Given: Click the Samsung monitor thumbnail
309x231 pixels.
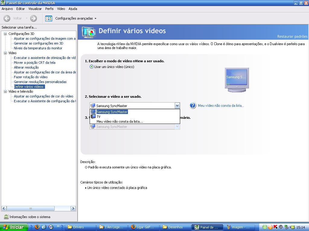Looking at the screenshot, I should (x=237, y=80).
